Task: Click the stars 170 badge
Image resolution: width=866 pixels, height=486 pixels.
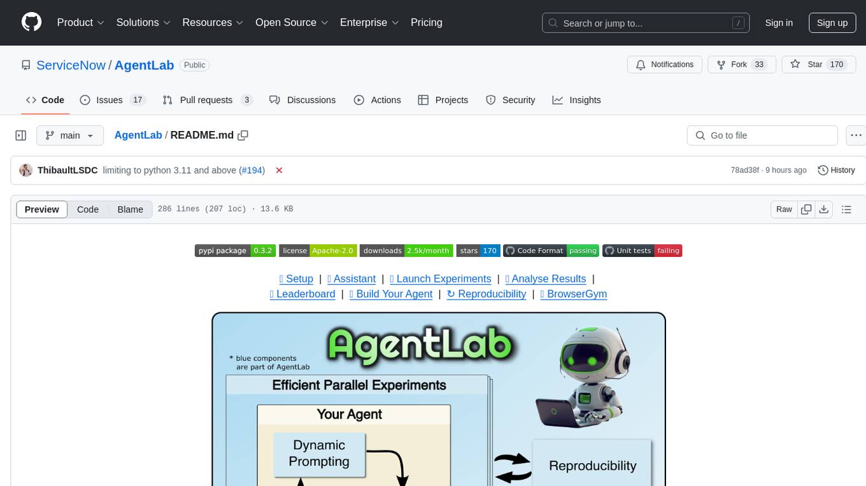Action: [x=478, y=251]
